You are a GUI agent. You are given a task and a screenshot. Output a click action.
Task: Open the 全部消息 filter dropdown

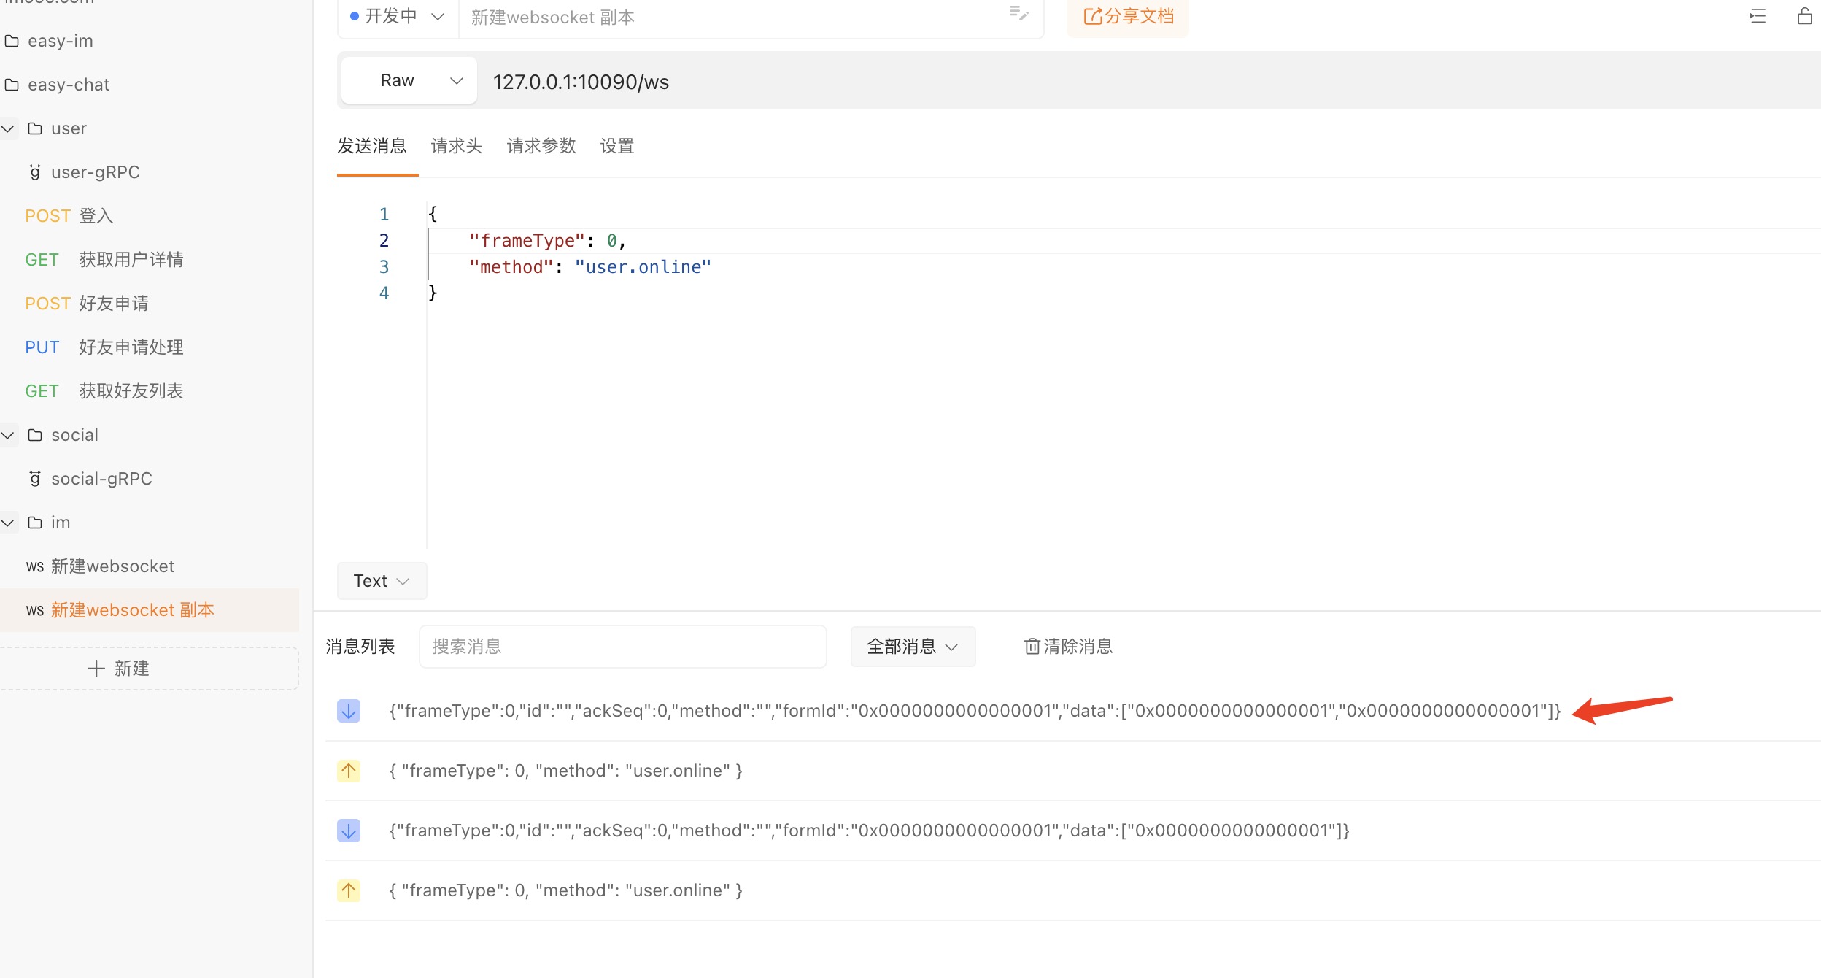(x=913, y=647)
